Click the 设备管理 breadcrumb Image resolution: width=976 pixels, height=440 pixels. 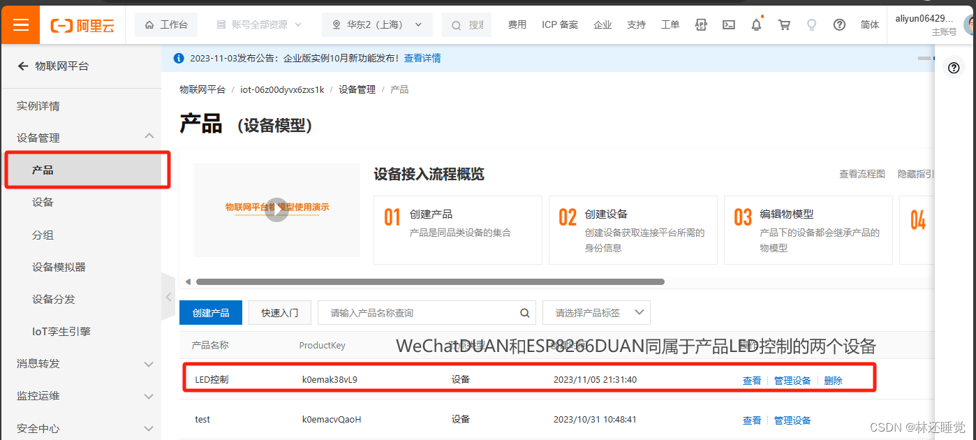click(357, 89)
